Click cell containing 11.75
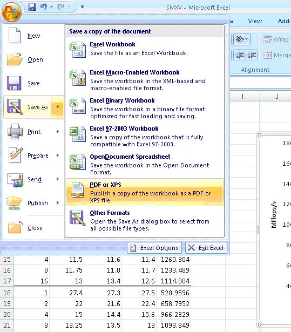This screenshot has height=332, width=291. point(67,270)
